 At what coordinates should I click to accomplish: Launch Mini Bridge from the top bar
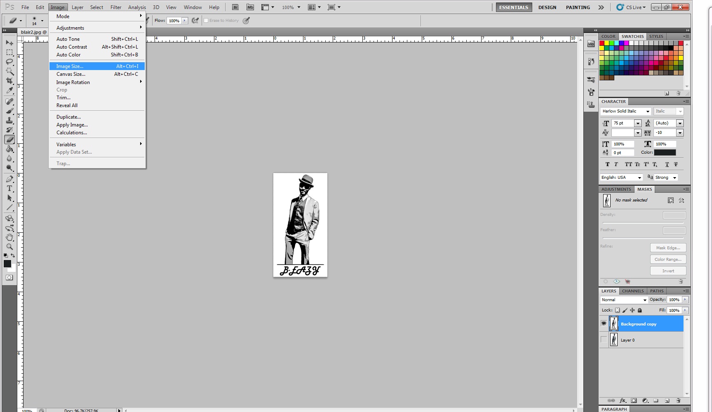click(250, 7)
